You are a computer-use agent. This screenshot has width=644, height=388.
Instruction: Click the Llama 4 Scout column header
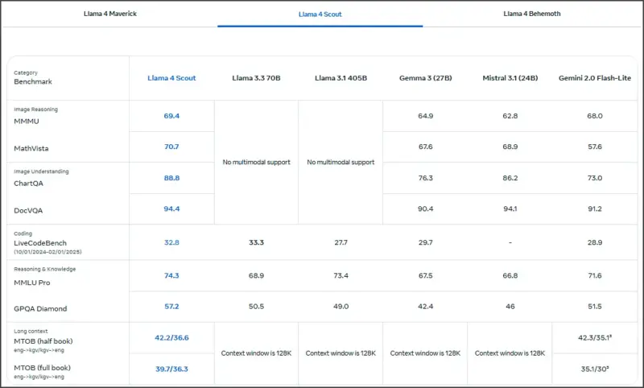(x=171, y=78)
